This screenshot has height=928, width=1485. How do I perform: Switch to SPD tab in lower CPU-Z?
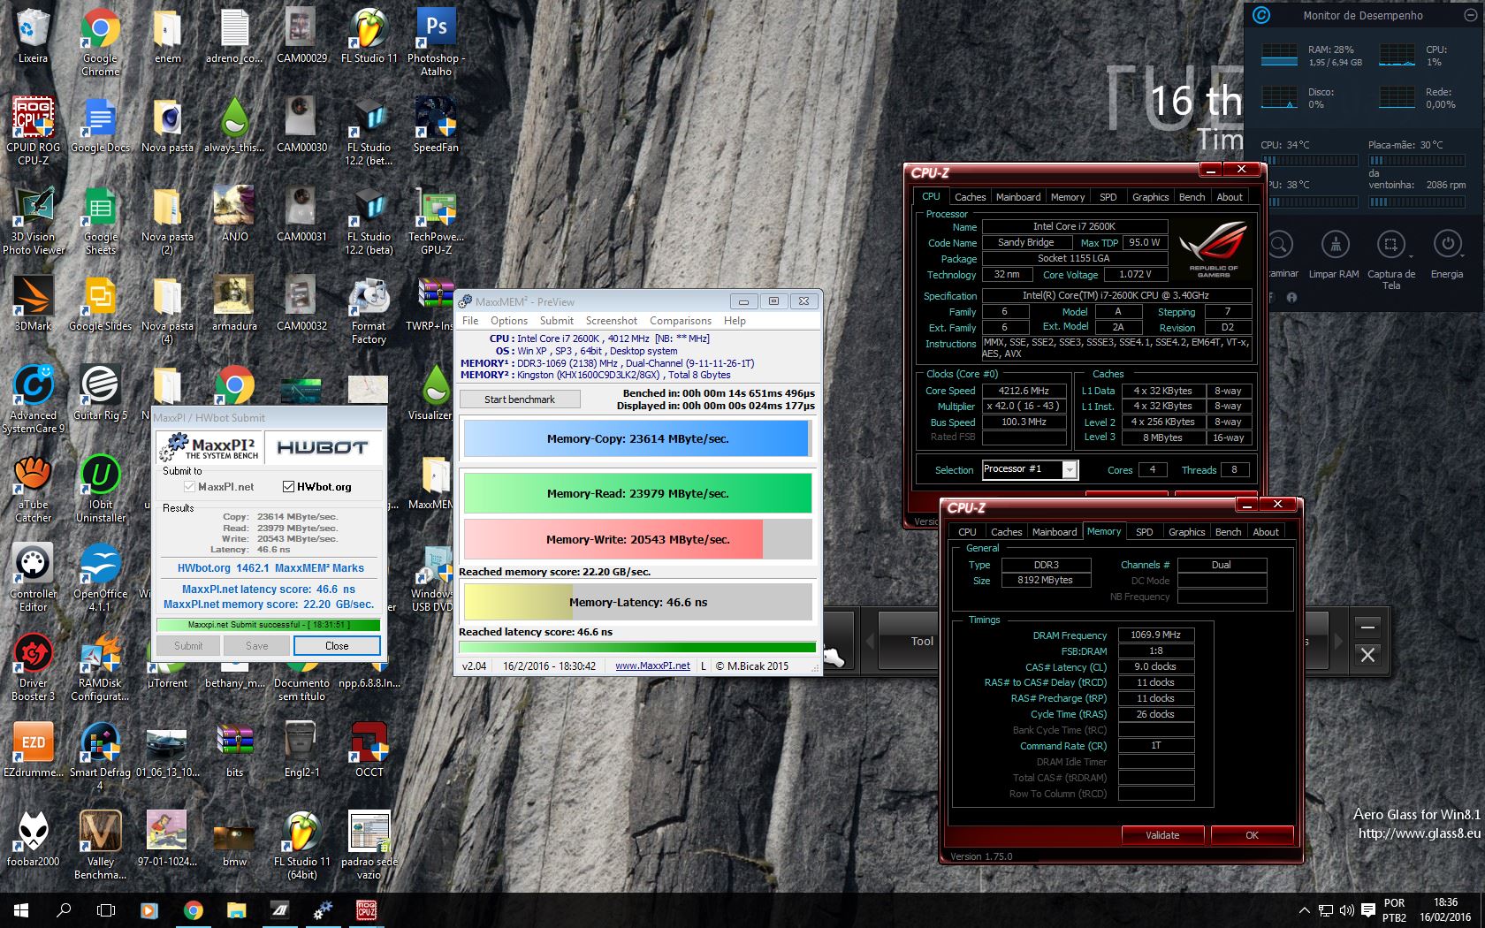(x=1144, y=532)
